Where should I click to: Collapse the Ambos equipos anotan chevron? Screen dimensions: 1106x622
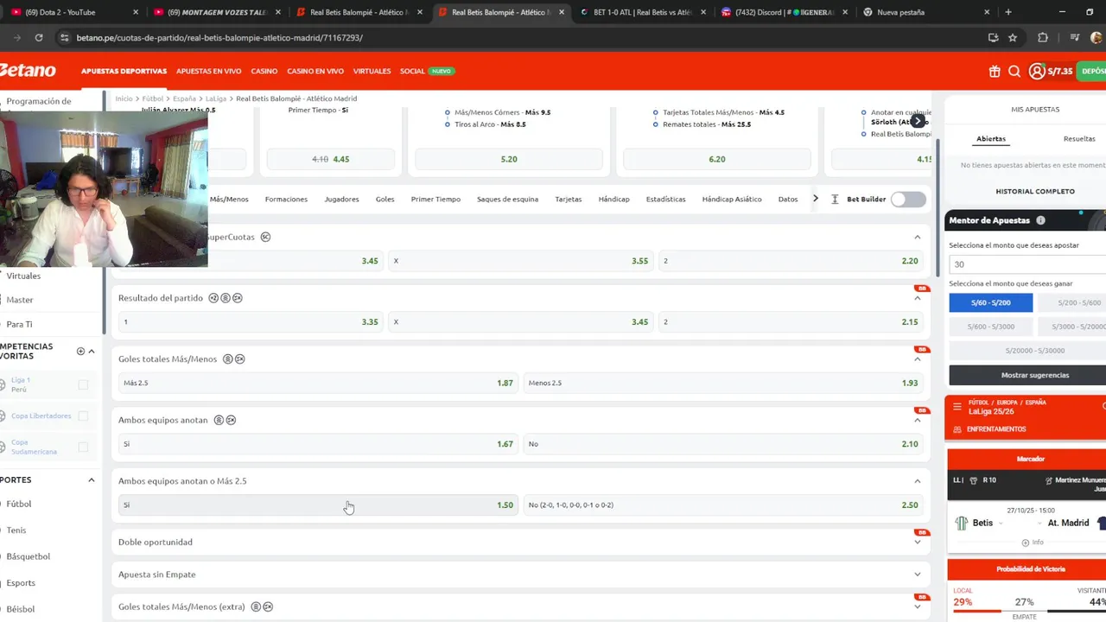918,420
